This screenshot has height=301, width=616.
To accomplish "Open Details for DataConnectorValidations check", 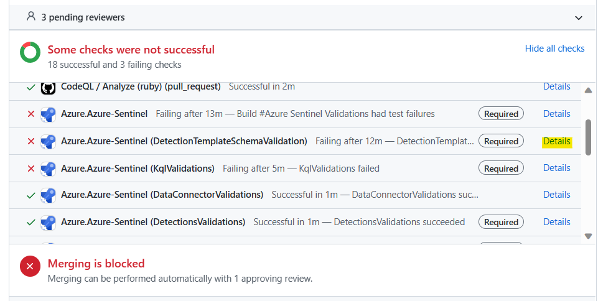I will [x=556, y=195].
